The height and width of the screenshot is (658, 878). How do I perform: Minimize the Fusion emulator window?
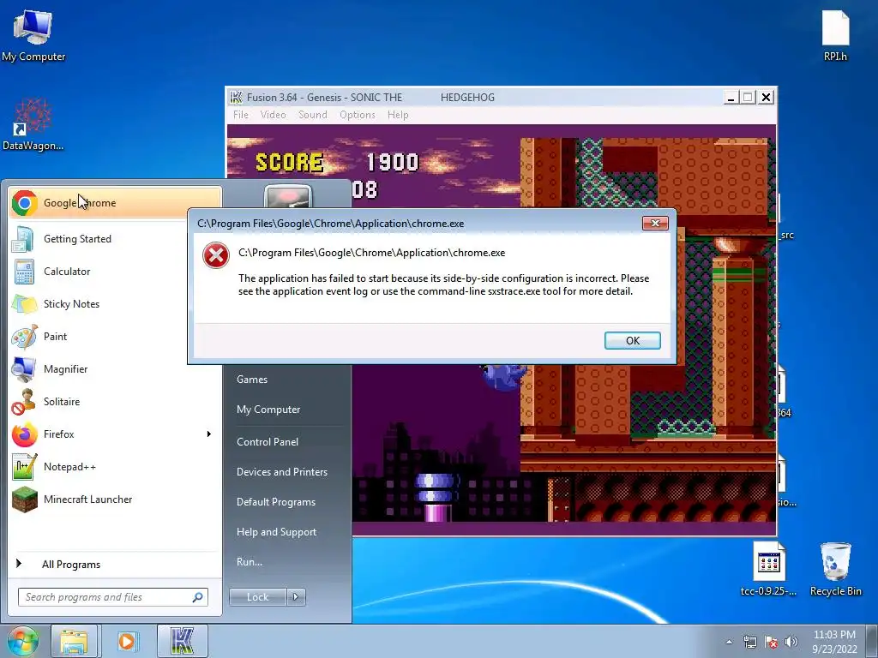point(731,98)
